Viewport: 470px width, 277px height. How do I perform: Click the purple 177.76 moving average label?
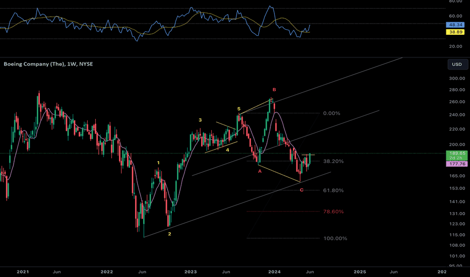pyautogui.click(x=457, y=164)
